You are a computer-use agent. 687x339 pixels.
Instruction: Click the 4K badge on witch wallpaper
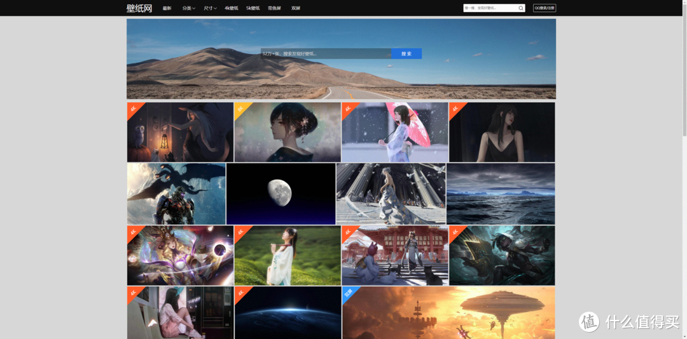click(133, 109)
